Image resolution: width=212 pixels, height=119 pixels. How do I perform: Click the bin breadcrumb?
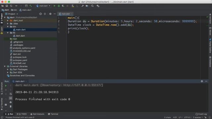click(14, 10)
